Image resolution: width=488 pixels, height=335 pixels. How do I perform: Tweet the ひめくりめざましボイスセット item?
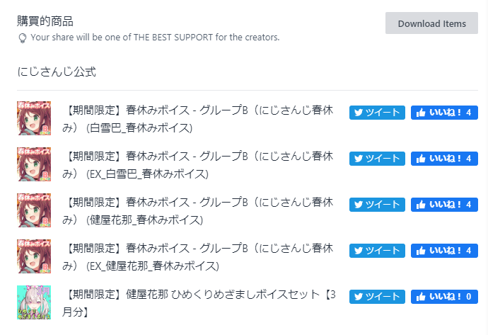coord(377,297)
